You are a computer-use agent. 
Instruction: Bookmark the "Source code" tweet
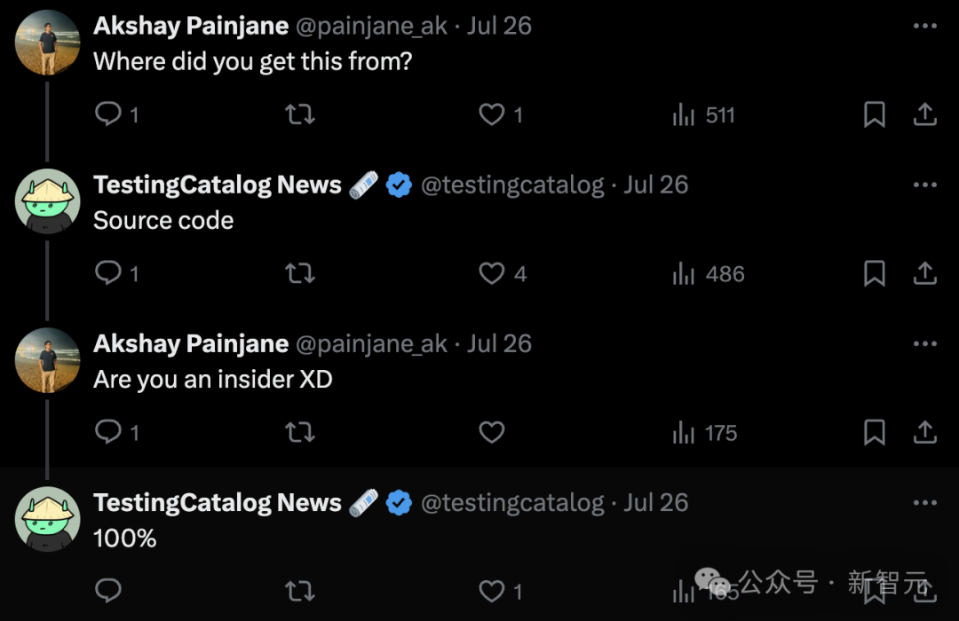(x=875, y=273)
